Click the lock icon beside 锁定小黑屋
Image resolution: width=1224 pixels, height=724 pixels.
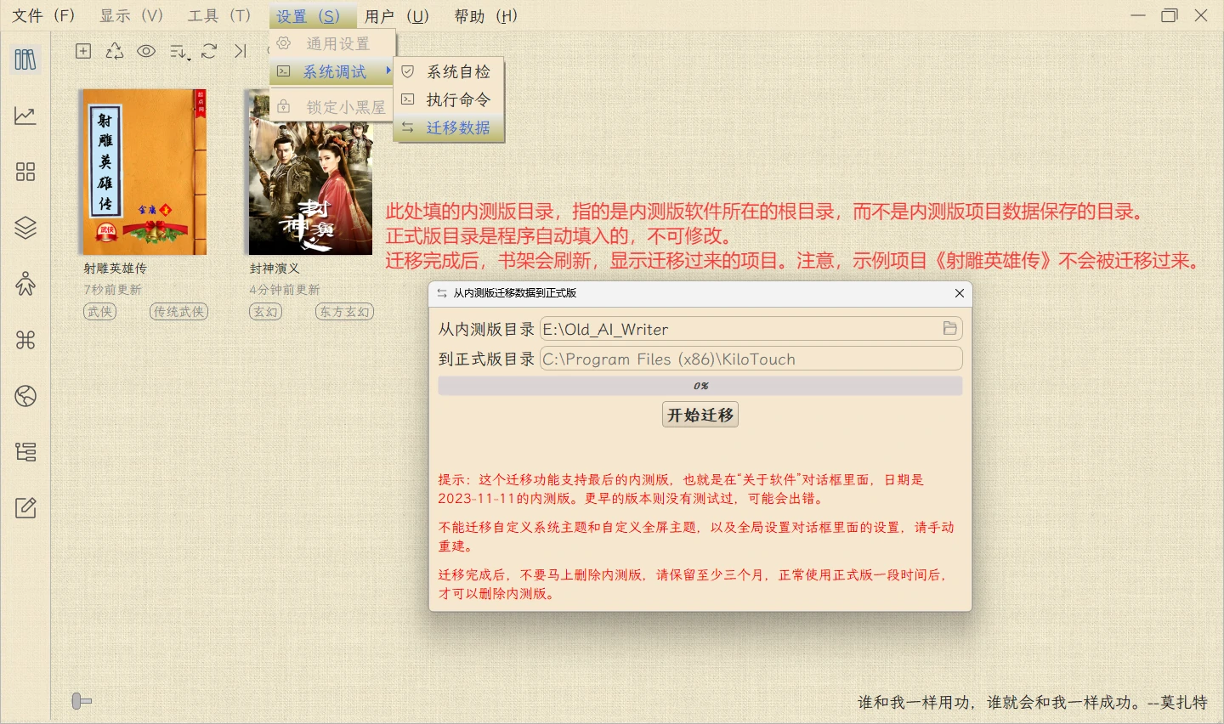coord(284,106)
